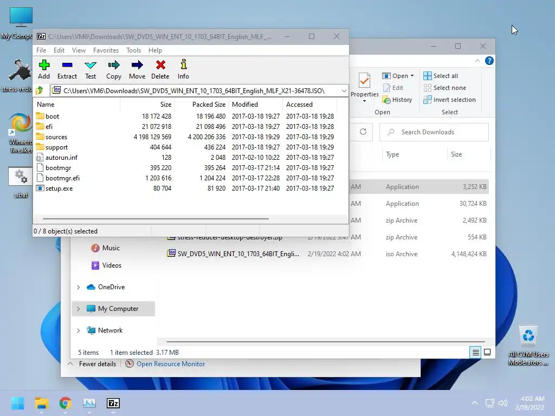
Task: Click Select none in Explorer ribbon
Action: pos(445,88)
